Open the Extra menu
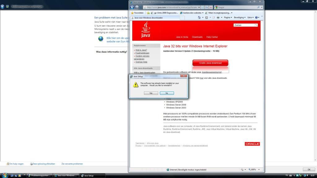The width and height of the screenshot is (317, 178). click(x=250, y=17)
